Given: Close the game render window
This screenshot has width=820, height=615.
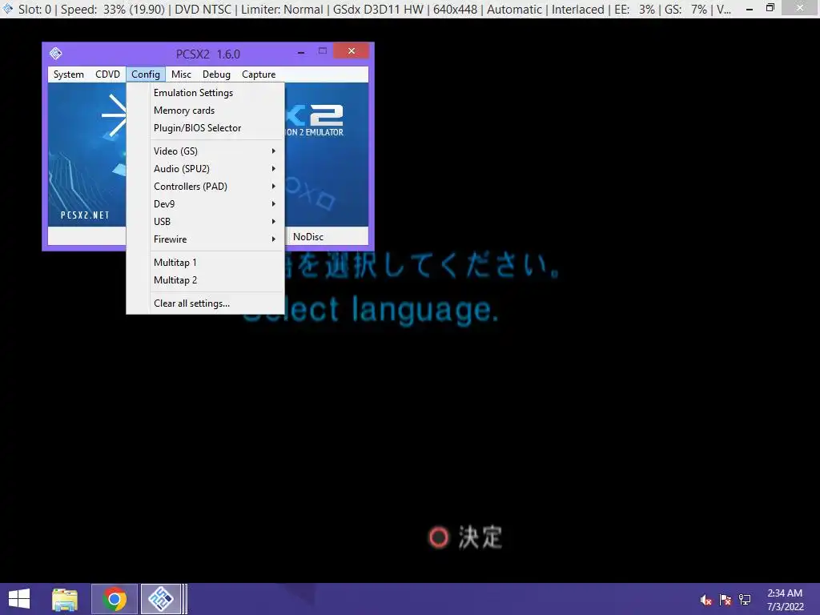Looking at the screenshot, I should (x=800, y=8).
